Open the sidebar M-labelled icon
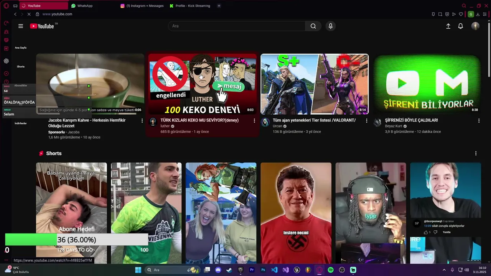 (x=6, y=48)
